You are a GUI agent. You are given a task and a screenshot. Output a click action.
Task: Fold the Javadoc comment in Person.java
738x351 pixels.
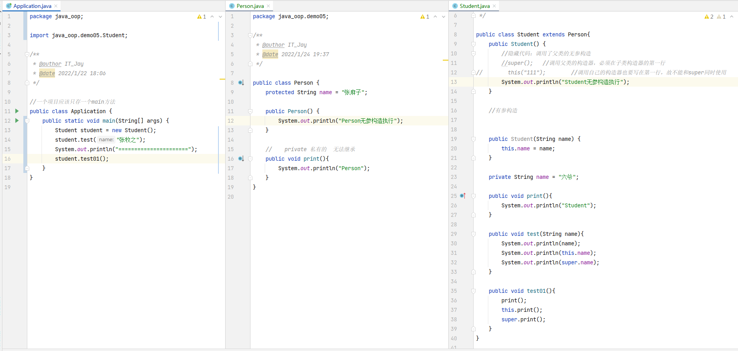point(250,35)
